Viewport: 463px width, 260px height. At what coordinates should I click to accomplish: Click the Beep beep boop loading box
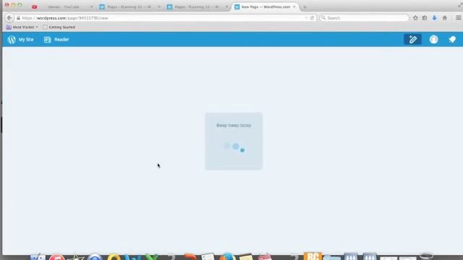tap(234, 142)
